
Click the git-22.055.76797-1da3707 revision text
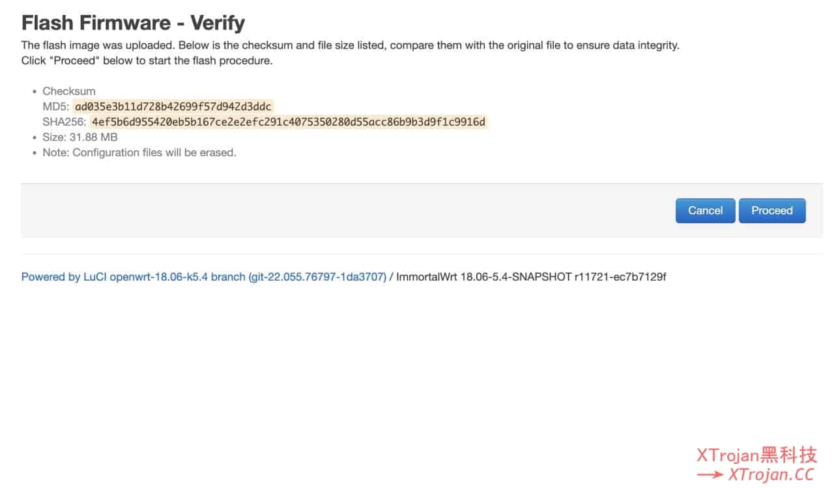point(317,277)
